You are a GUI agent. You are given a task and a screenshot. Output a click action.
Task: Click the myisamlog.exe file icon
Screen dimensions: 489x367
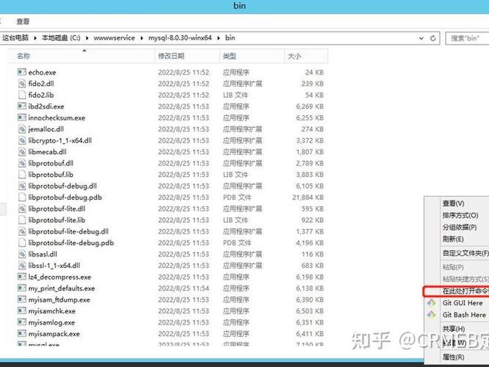(x=22, y=322)
